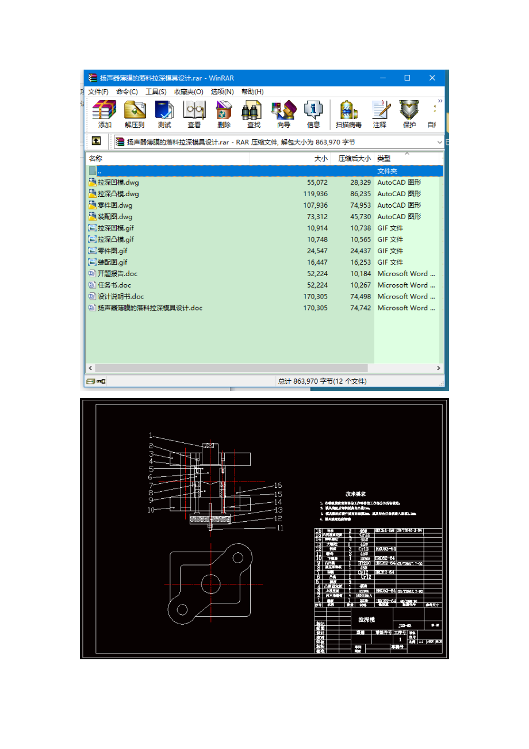The width and height of the screenshot is (529, 749).
Task: Click the 测试 (Test) archive icon
Action: (164, 114)
